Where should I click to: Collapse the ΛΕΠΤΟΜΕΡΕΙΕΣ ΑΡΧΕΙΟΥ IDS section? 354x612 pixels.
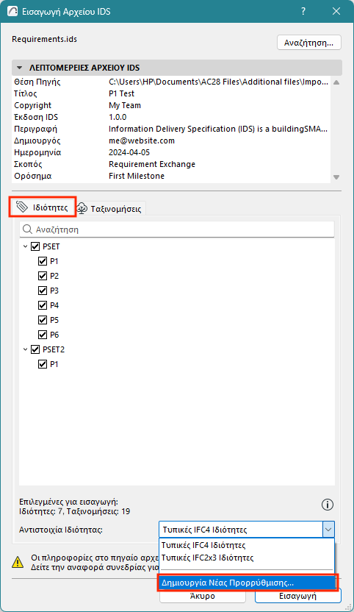click(x=20, y=68)
